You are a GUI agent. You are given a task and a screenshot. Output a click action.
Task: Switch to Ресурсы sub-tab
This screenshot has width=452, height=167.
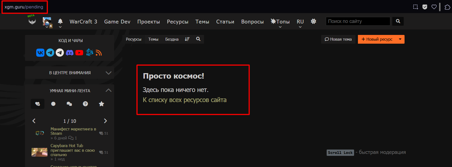tap(134, 39)
